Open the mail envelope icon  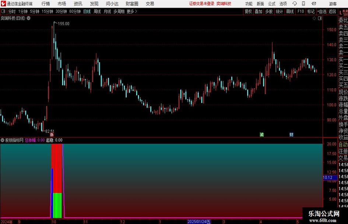click(314, 4)
